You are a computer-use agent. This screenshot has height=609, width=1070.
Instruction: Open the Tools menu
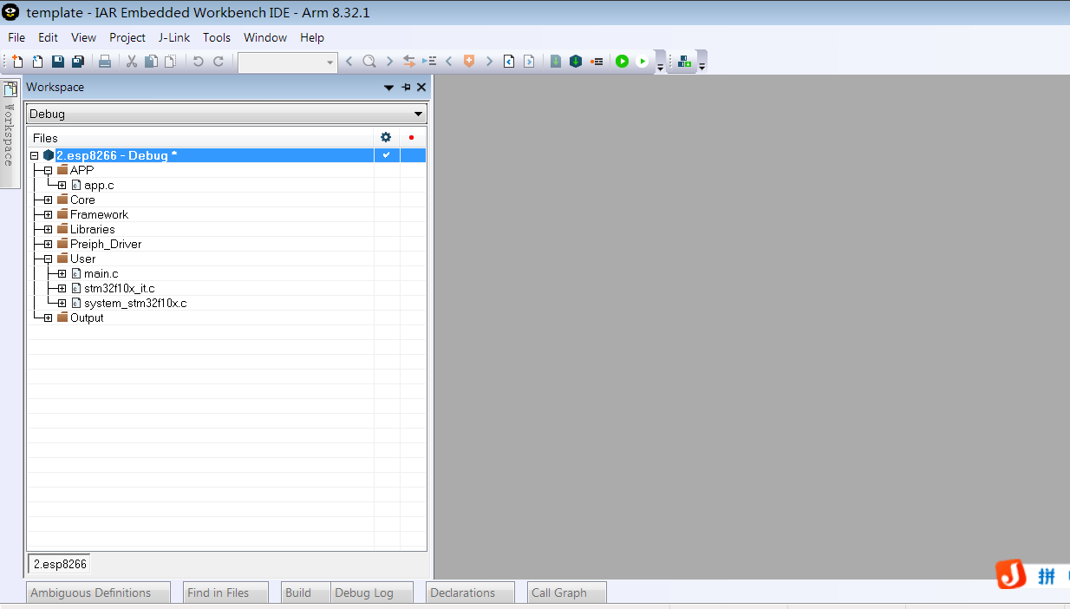(x=217, y=37)
